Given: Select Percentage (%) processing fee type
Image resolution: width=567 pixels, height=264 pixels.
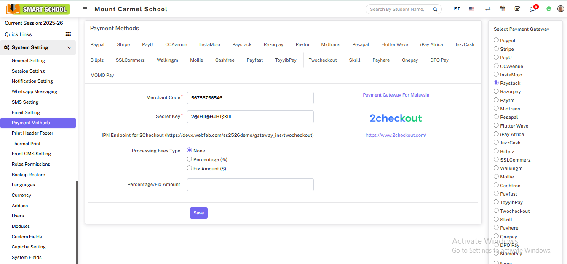Looking at the screenshot, I should tap(190, 159).
